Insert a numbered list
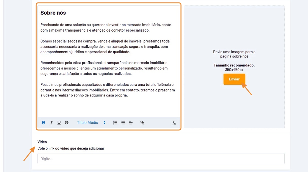This screenshot has width=308, height=172. (x=115, y=123)
